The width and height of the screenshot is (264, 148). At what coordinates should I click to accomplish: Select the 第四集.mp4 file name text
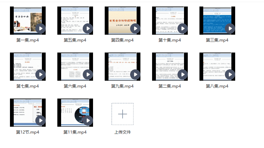pos(122,40)
